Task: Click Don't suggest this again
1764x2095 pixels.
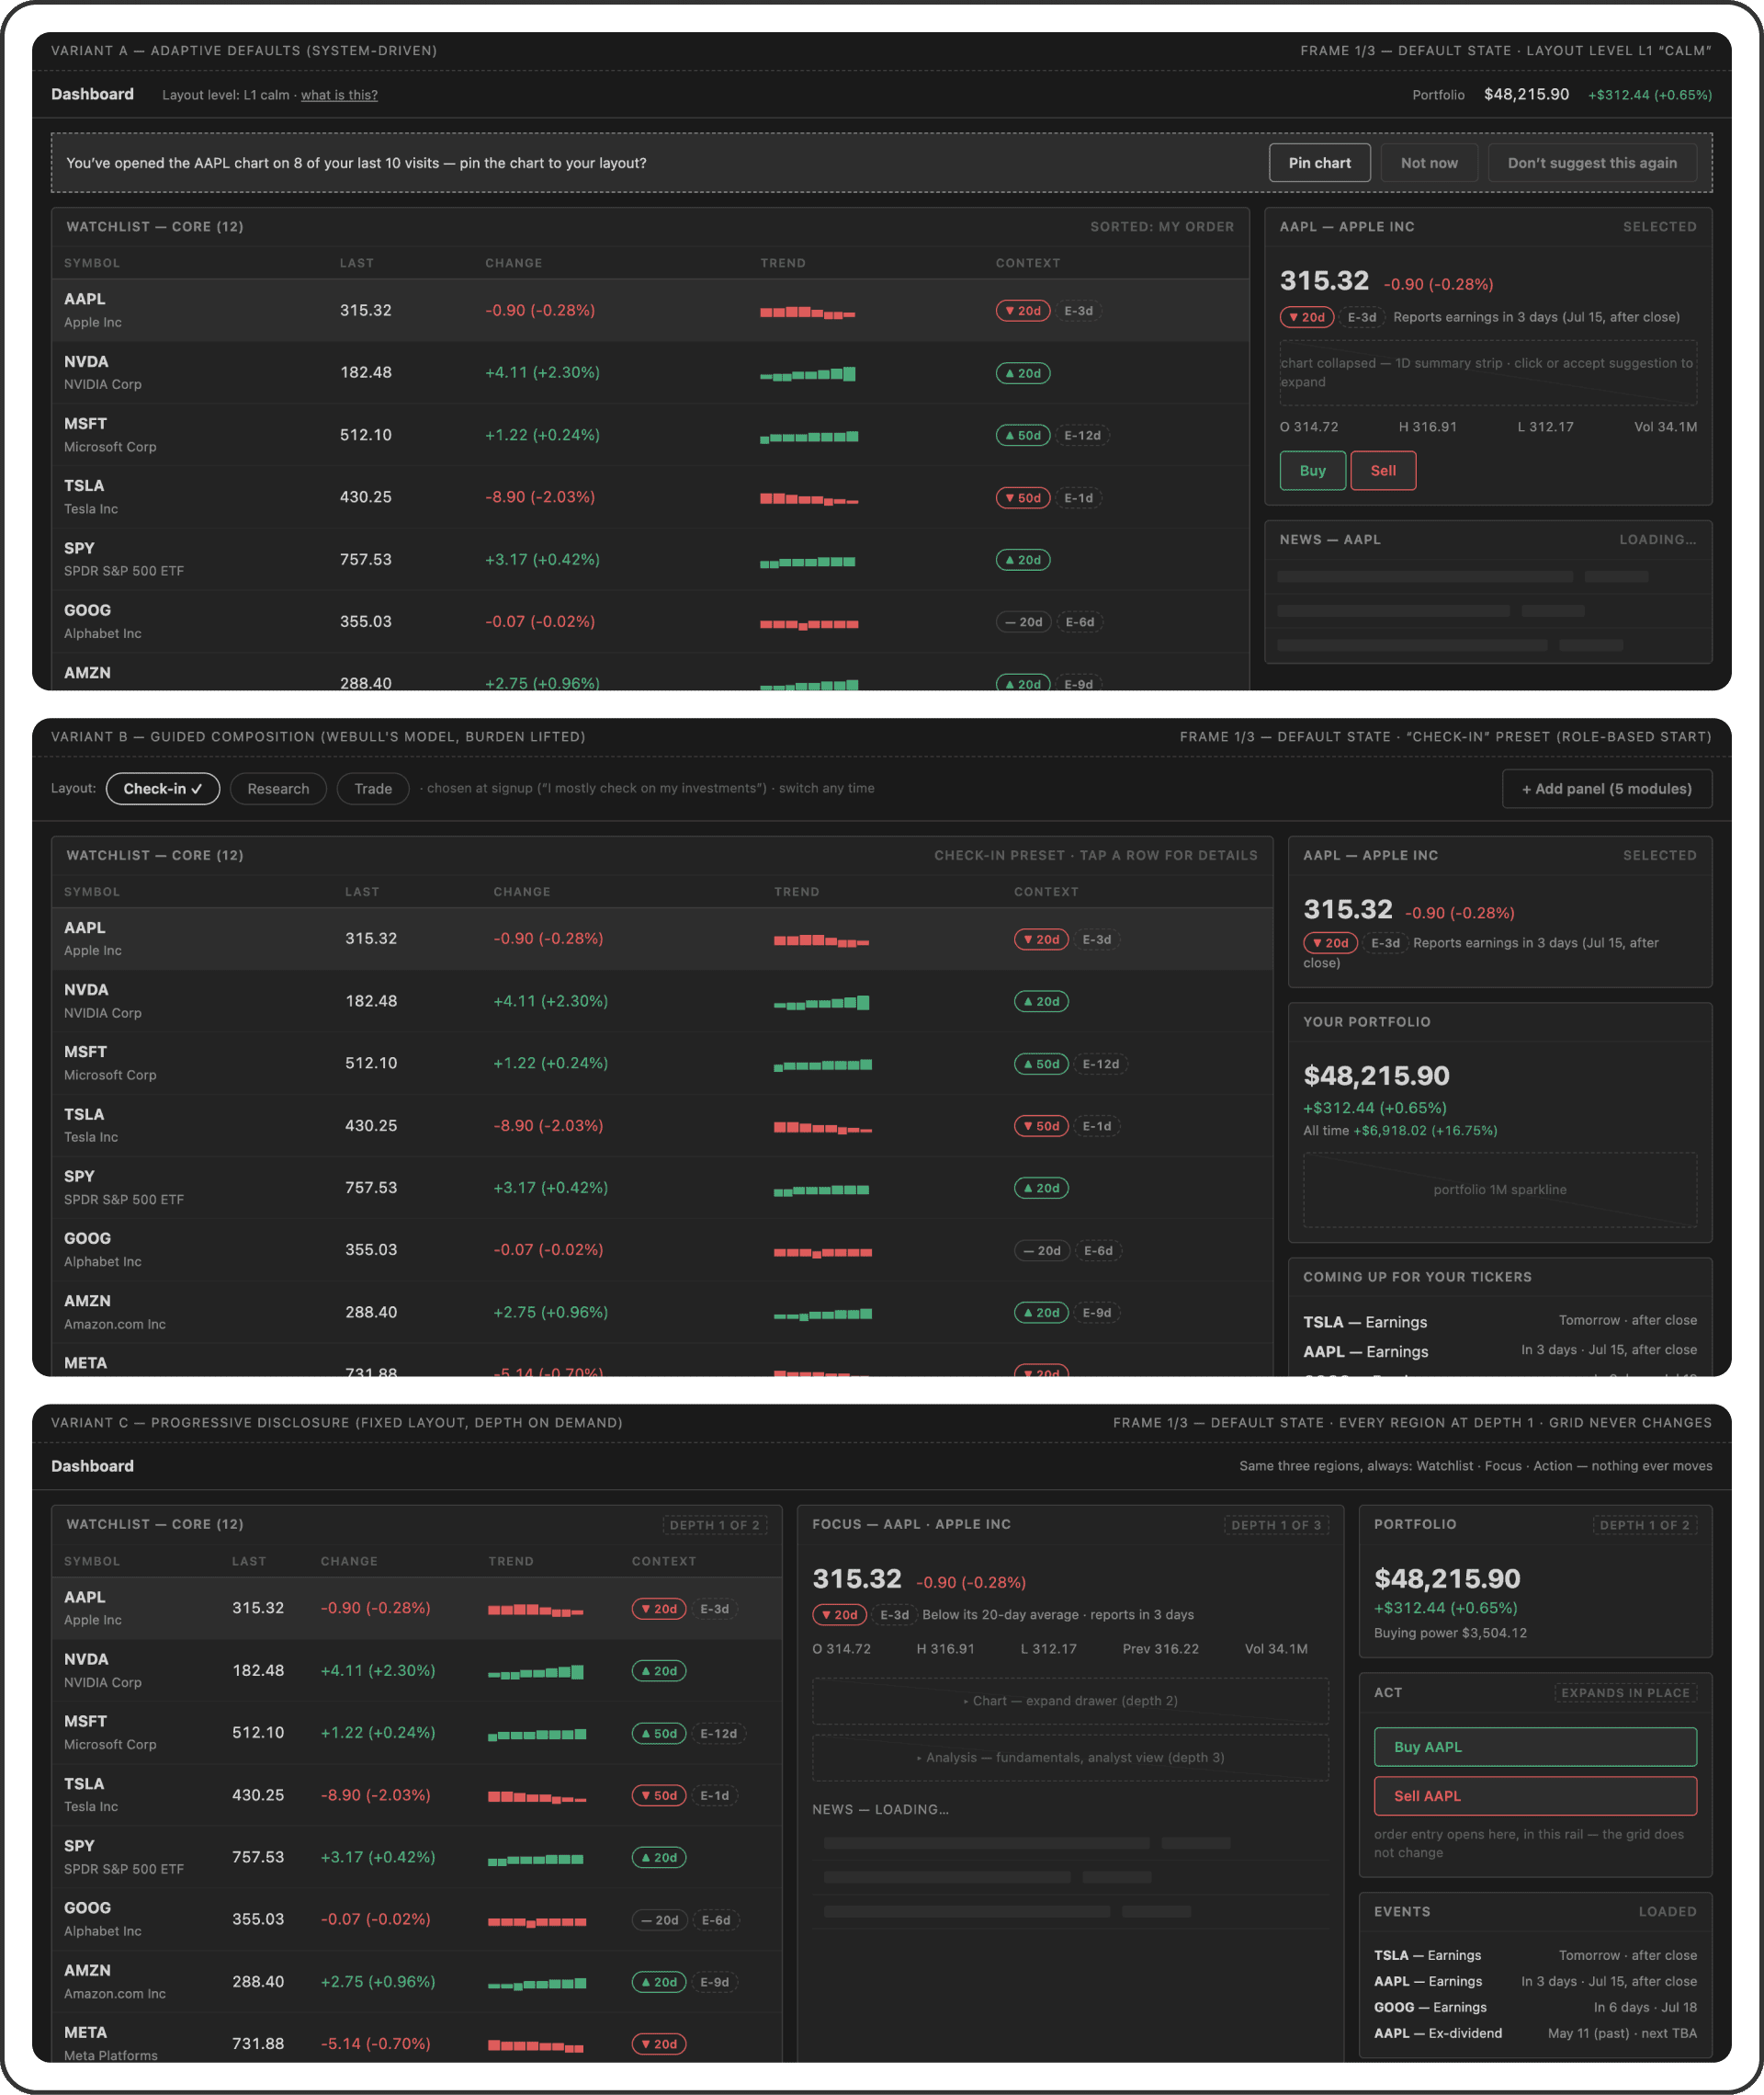Action: pos(1591,163)
